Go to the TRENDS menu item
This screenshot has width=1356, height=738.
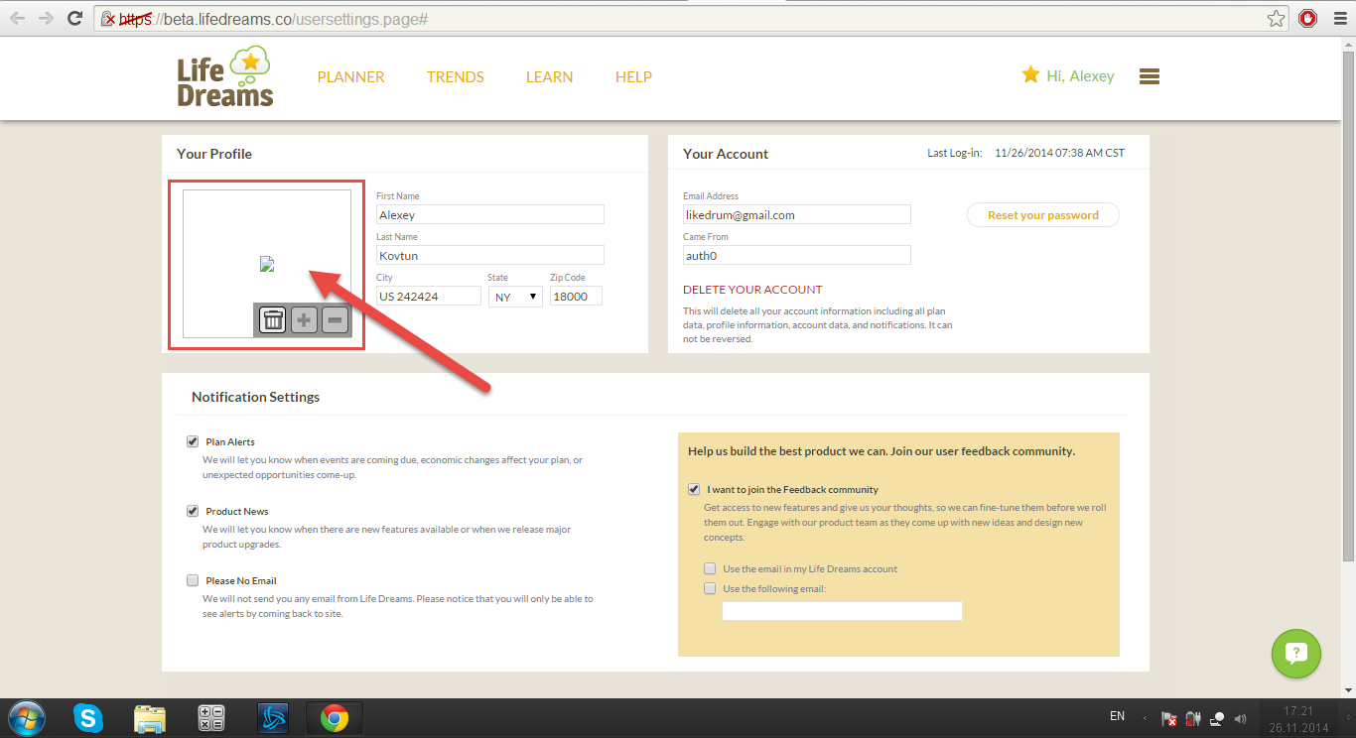point(456,76)
